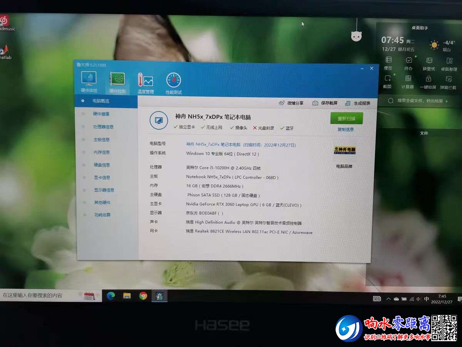The width and height of the screenshot is (462, 347).
Task: Click the 中 input method indicator in tray
Action: coord(427,299)
